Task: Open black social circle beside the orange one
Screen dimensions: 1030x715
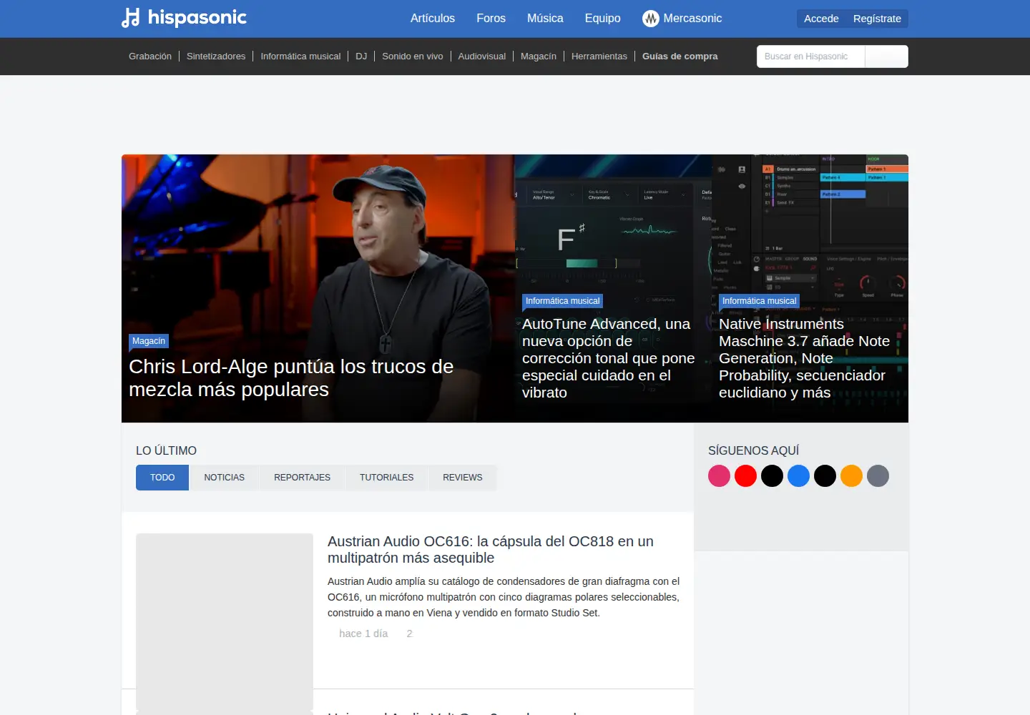Action: pyautogui.click(x=825, y=475)
